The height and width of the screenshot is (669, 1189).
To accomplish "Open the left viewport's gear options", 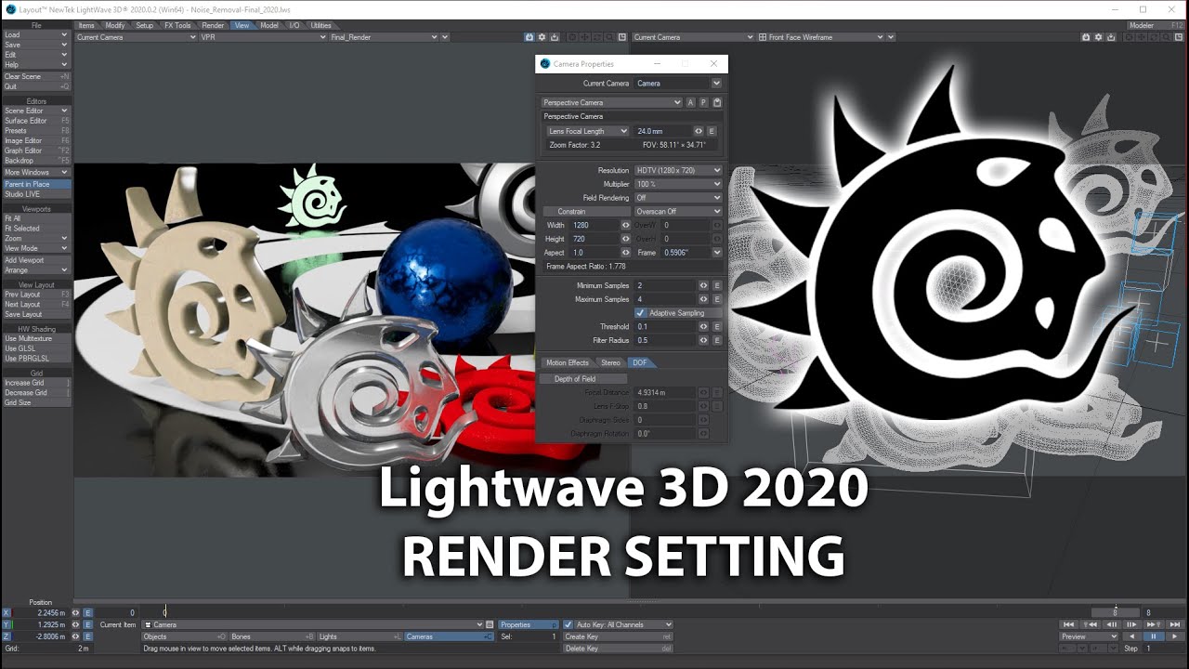I will pyautogui.click(x=542, y=37).
